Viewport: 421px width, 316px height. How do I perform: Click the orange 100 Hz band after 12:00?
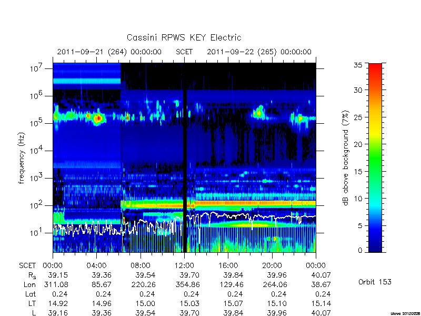pos(255,203)
